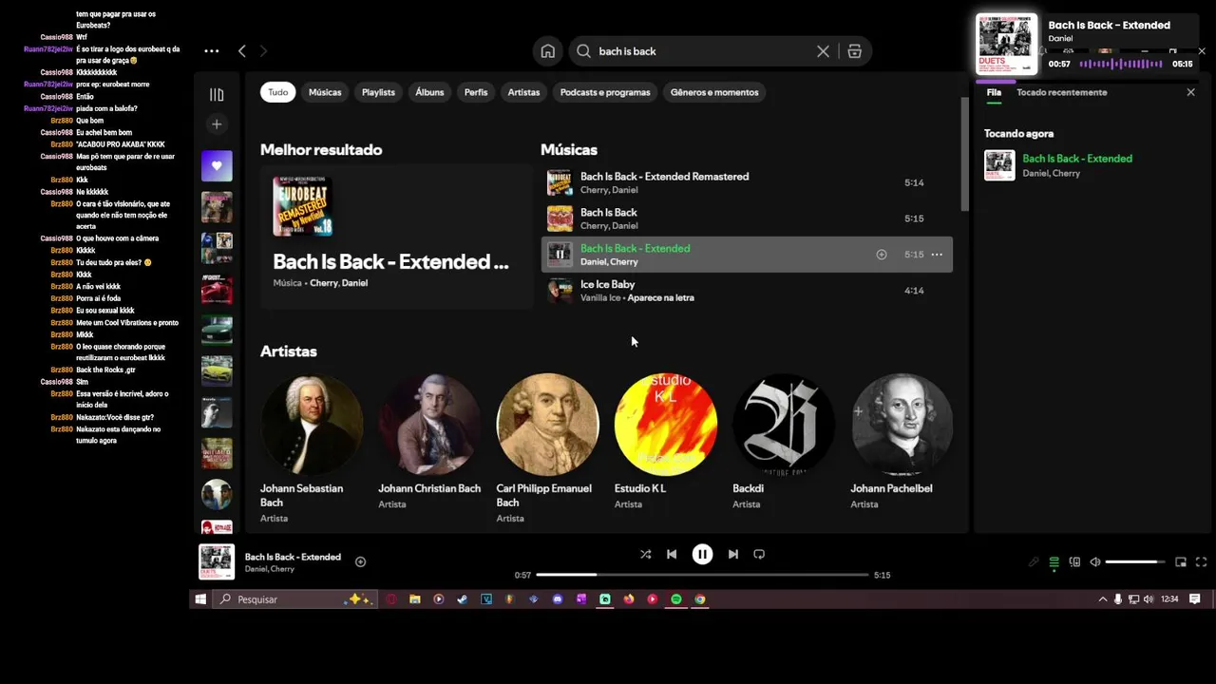Open Your Library sidebar icon
The image size is (1216, 684).
217,94
